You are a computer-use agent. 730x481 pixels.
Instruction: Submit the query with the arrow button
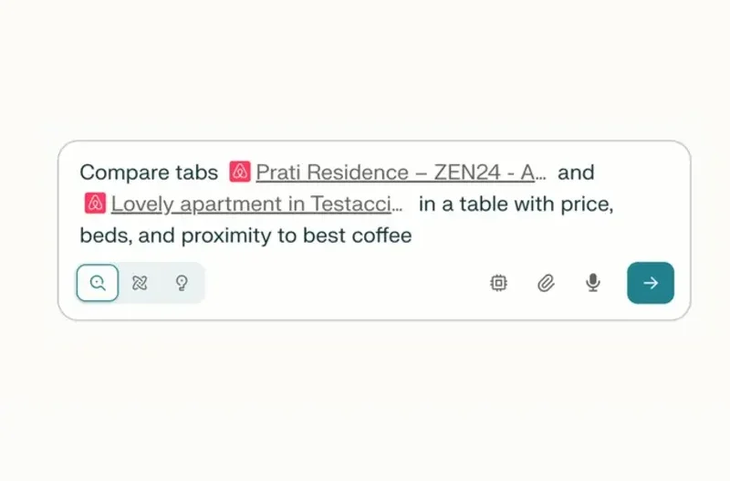pyautogui.click(x=651, y=283)
